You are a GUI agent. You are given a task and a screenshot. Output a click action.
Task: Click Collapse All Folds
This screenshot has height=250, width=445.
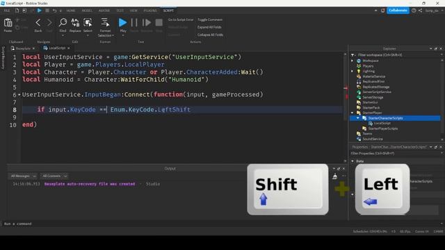tap(210, 35)
